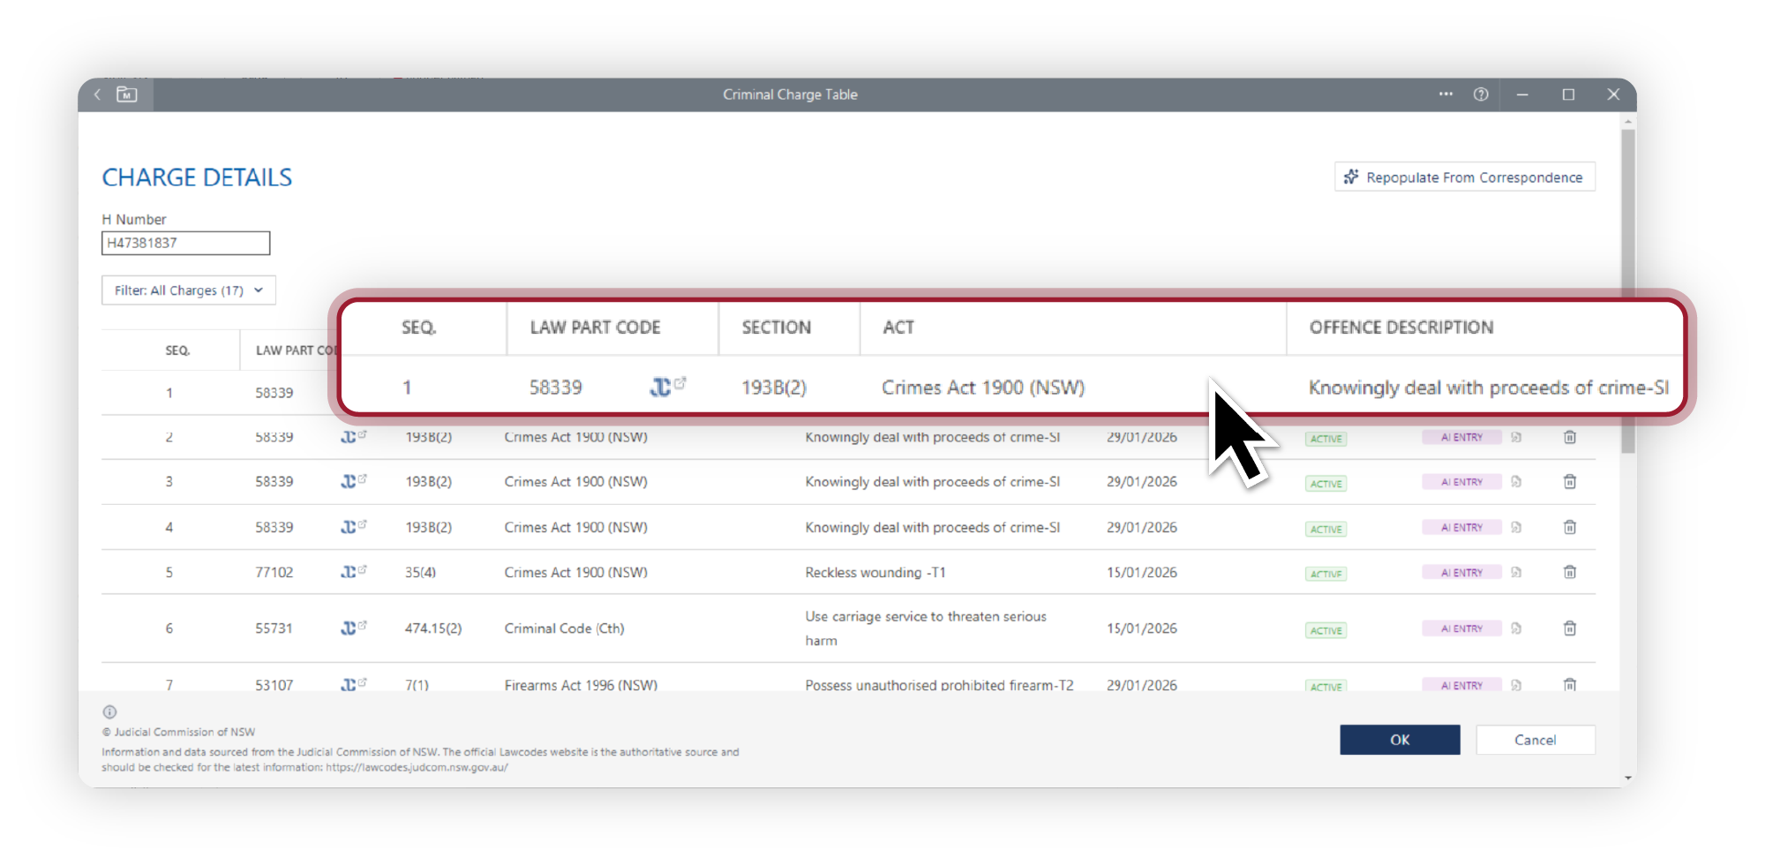Image resolution: width=1765 pixels, height=866 pixels.
Task: Click AI ENTRY badge on charge 2
Action: (x=1461, y=437)
